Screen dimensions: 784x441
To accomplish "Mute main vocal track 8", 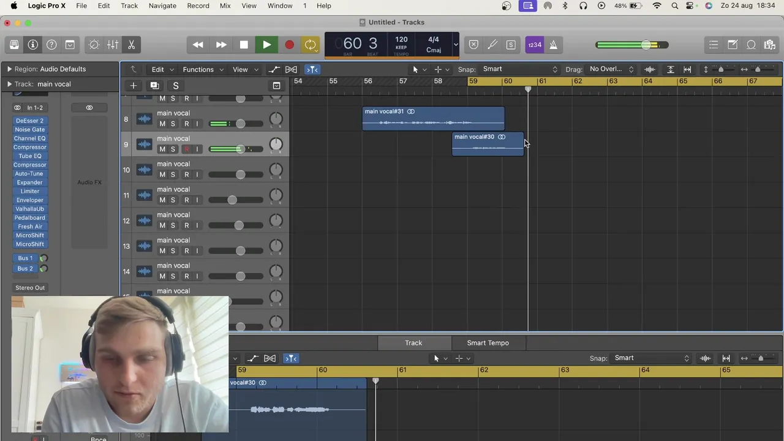I will [x=162, y=124].
